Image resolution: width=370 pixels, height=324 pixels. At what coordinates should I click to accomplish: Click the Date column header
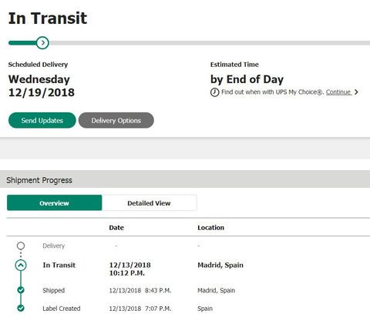coord(116,228)
